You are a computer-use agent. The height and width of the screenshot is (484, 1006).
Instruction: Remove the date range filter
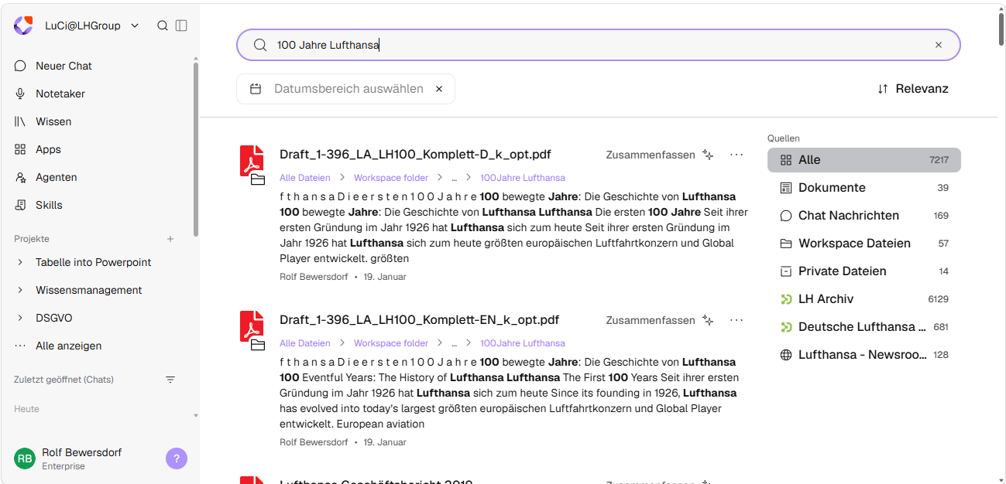click(x=439, y=89)
